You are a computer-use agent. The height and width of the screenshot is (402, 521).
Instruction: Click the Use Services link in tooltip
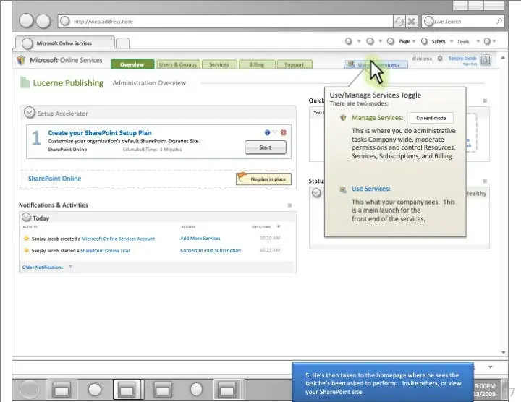click(x=371, y=189)
